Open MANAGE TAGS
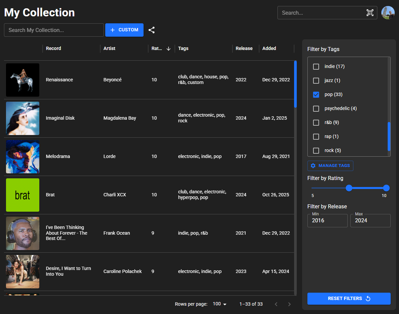The height and width of the screenshot is (314, 399). tap(330, 166)
